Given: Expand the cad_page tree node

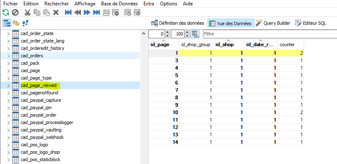Looking at the screenshot, I should (x=8, y=71).
